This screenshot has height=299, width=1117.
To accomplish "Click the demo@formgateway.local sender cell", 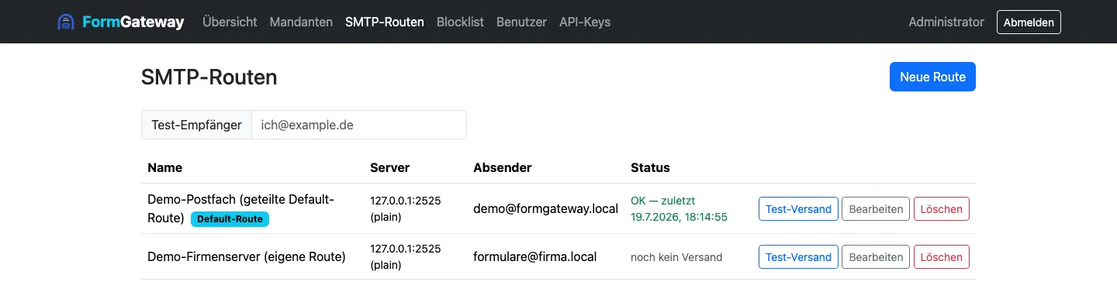I will (x=545, y=208).
